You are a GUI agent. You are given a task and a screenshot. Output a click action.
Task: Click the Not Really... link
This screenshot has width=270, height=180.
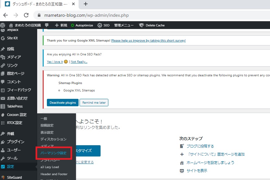coord(79,62)
